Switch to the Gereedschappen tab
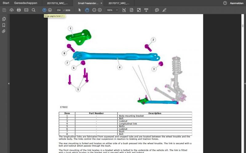This screenshot has height=153, width=246. coord(26,3)
